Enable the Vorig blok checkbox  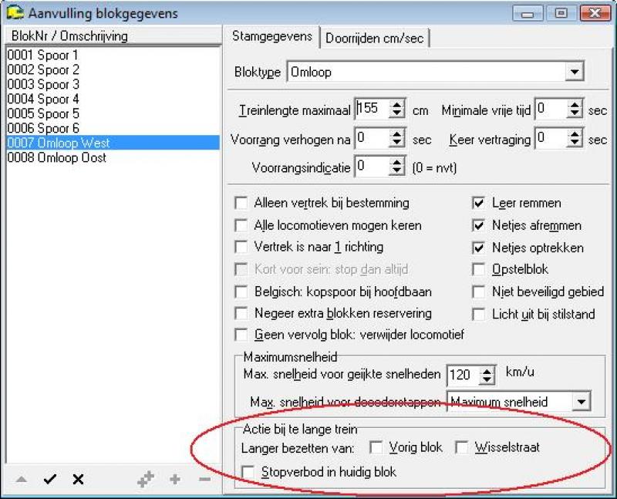coord(376,447)
